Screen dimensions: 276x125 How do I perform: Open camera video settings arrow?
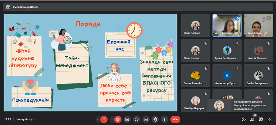pos(112,119)
